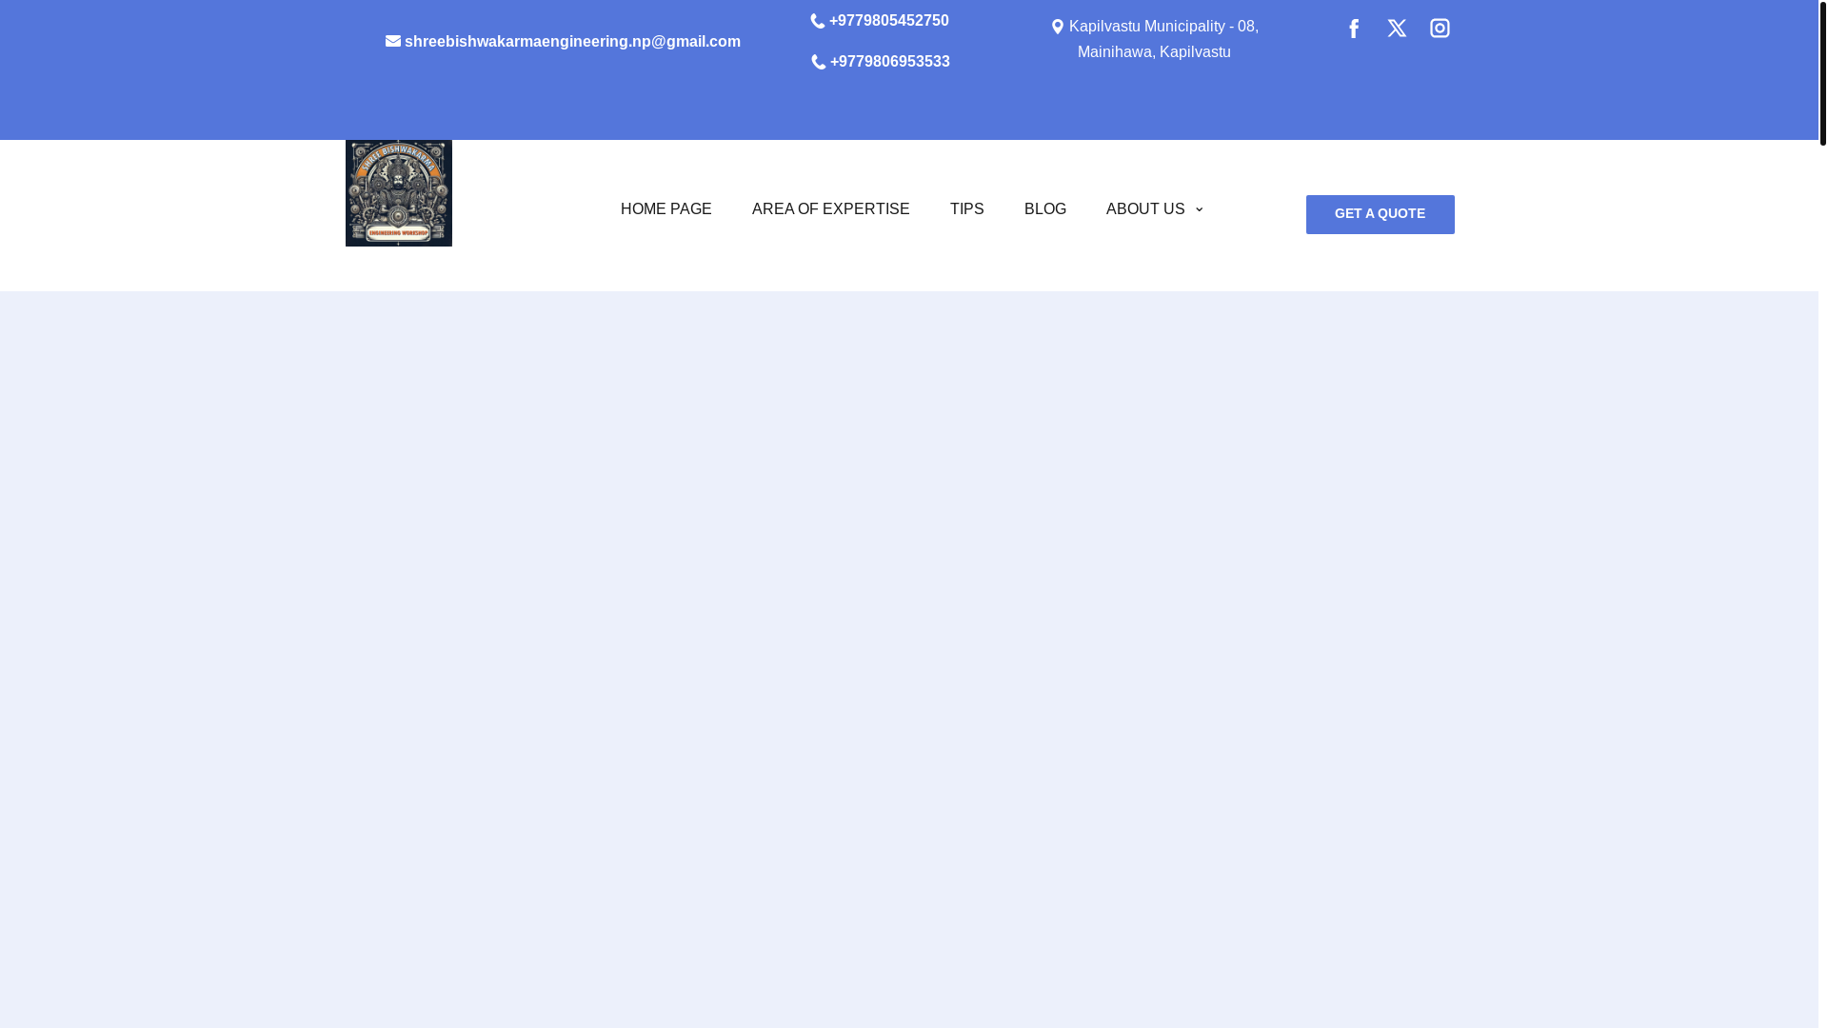Click phone icon beside +9779805452750
Viewport: 1828px width, 1028px height.
[817, 21]
